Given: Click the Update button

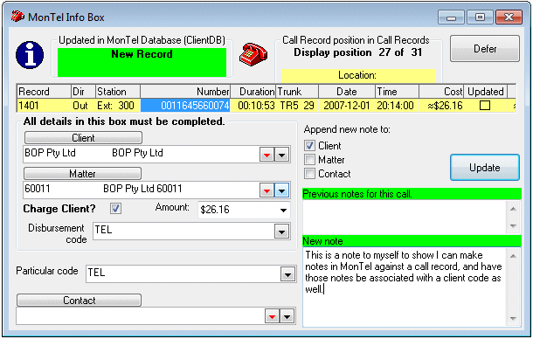Looking at the screenshot, I should click(x=485, y=167).
